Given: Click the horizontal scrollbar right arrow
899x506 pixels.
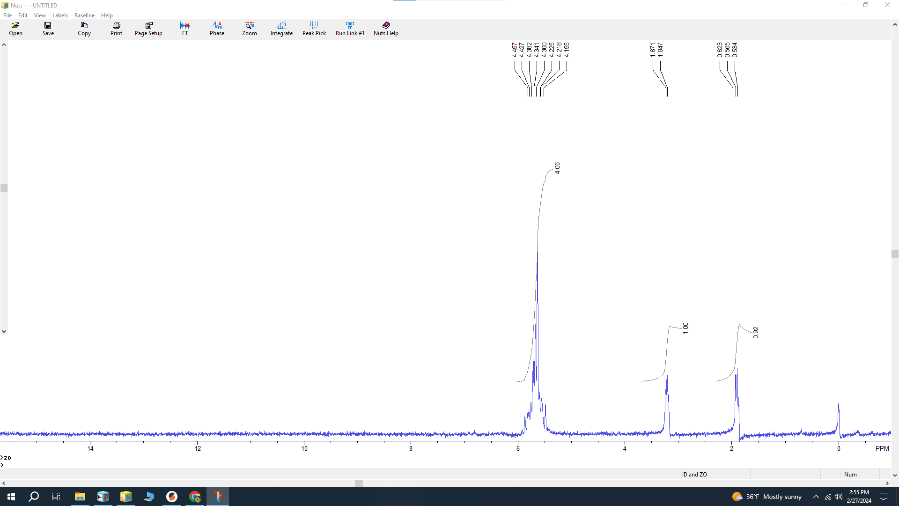Looking at the screenshot, I should coord(886,483).
